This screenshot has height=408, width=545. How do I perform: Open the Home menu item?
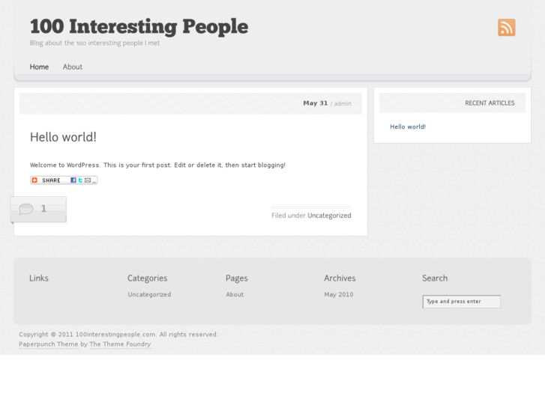pyautogui.click(x=39, y=67)
